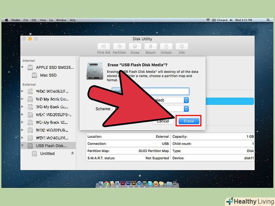
Task: Expand the WDC WD20EUPS disk
Action: coord(22,114)
